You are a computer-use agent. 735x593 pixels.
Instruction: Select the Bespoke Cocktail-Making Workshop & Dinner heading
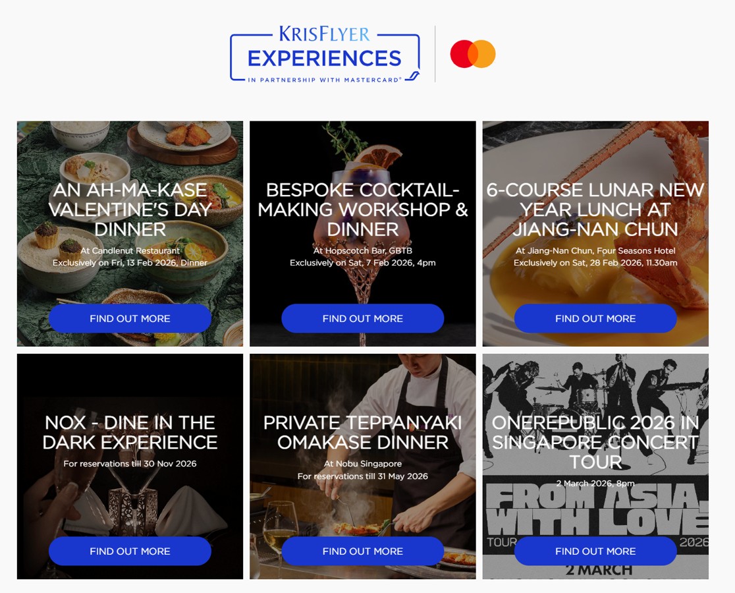[362, 210]
